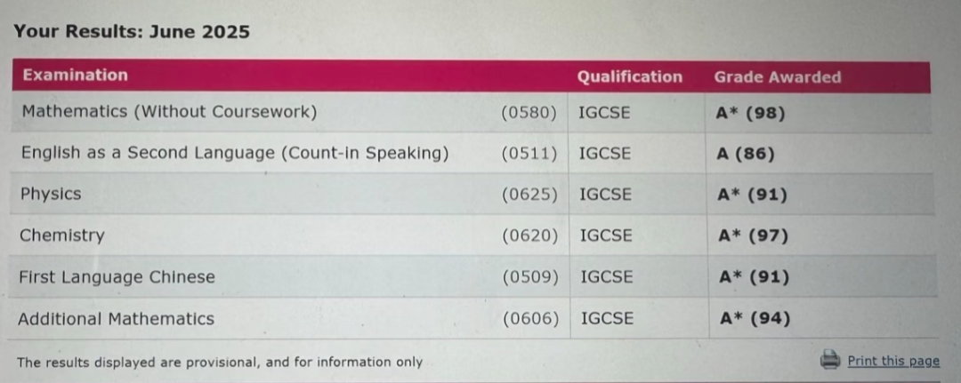Click English as a Second Language row
Screen dimensions: 961x383
point(472,153)
